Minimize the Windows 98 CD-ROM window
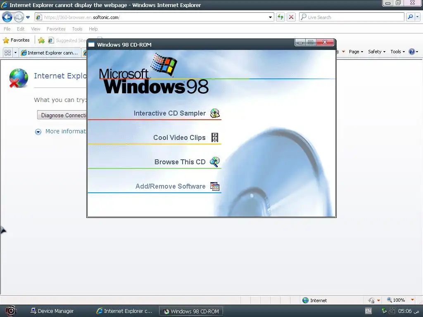This screenshot has height=317, width=423. click(x=300, y=43)
